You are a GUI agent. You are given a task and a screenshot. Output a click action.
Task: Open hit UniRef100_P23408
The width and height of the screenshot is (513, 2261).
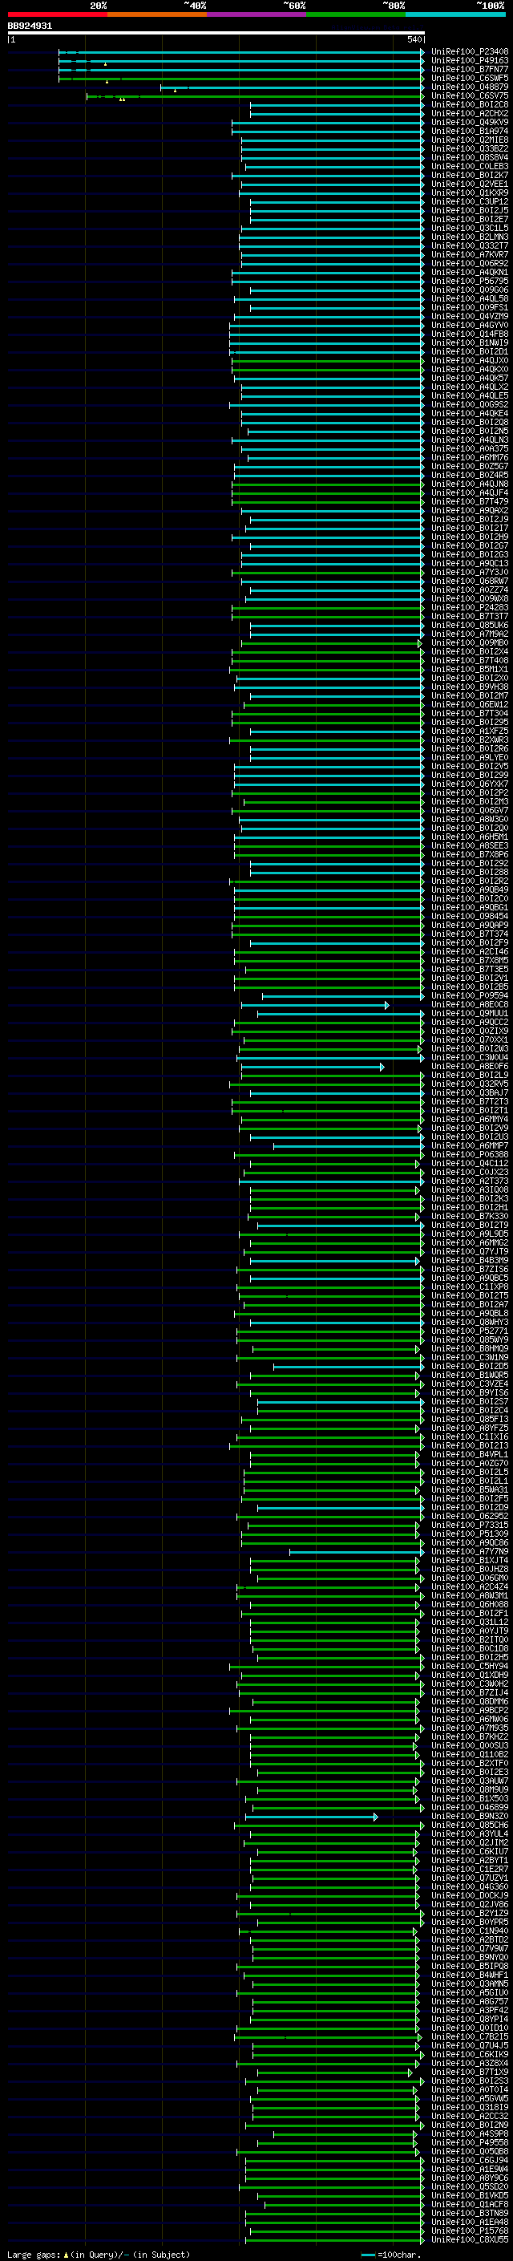click(x=470, y=52)
